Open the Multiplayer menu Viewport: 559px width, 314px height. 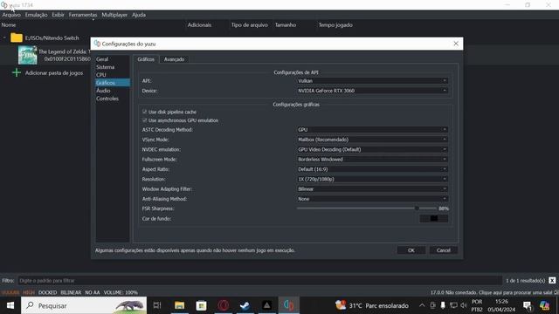pyautogui.click(x=114, y=15)
